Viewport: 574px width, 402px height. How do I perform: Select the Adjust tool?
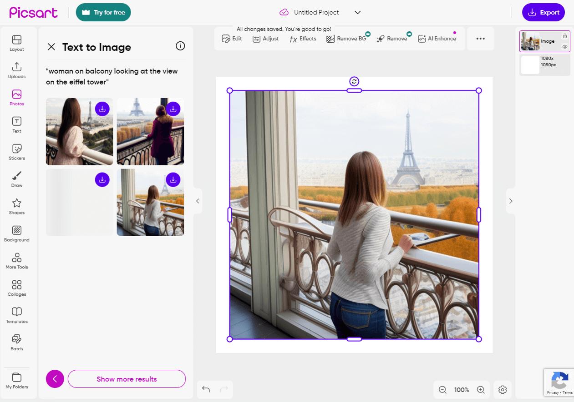pos(265,39)
